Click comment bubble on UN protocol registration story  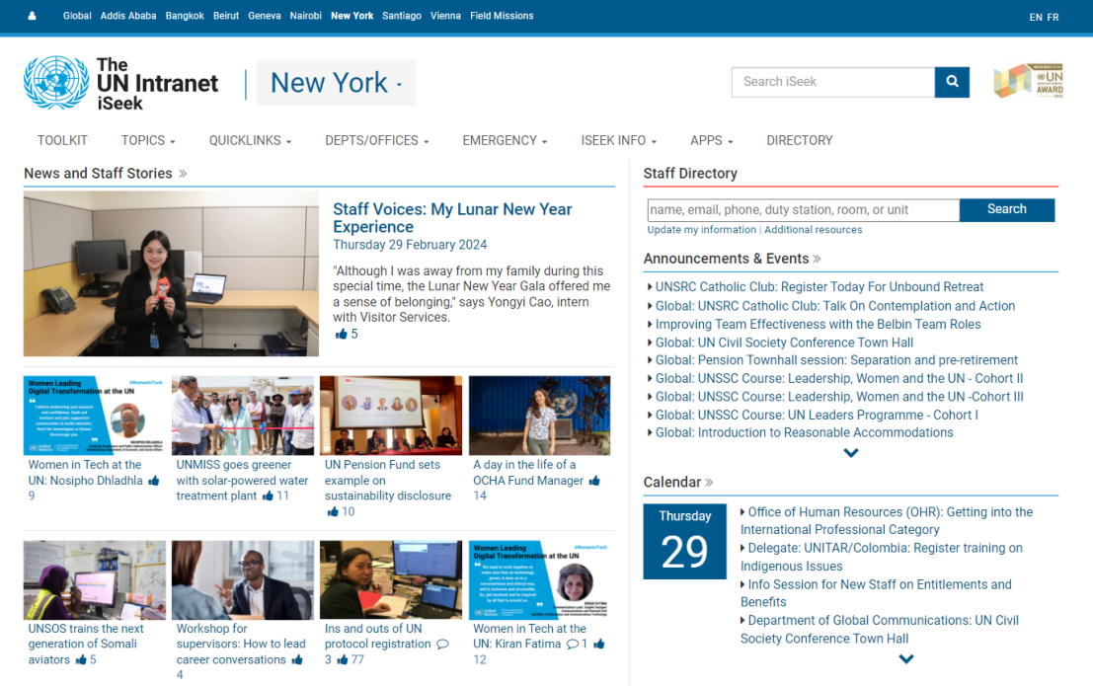point(442,645)
